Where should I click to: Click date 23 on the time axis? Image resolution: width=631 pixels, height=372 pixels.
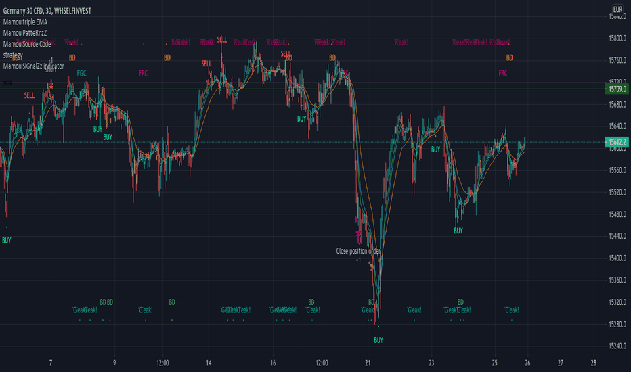pyautogui.click(x=431, y=363)
